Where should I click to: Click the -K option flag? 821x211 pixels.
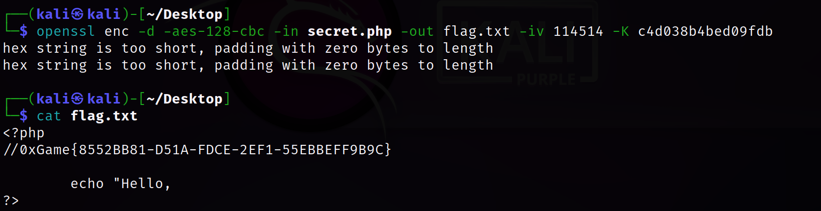621,32
